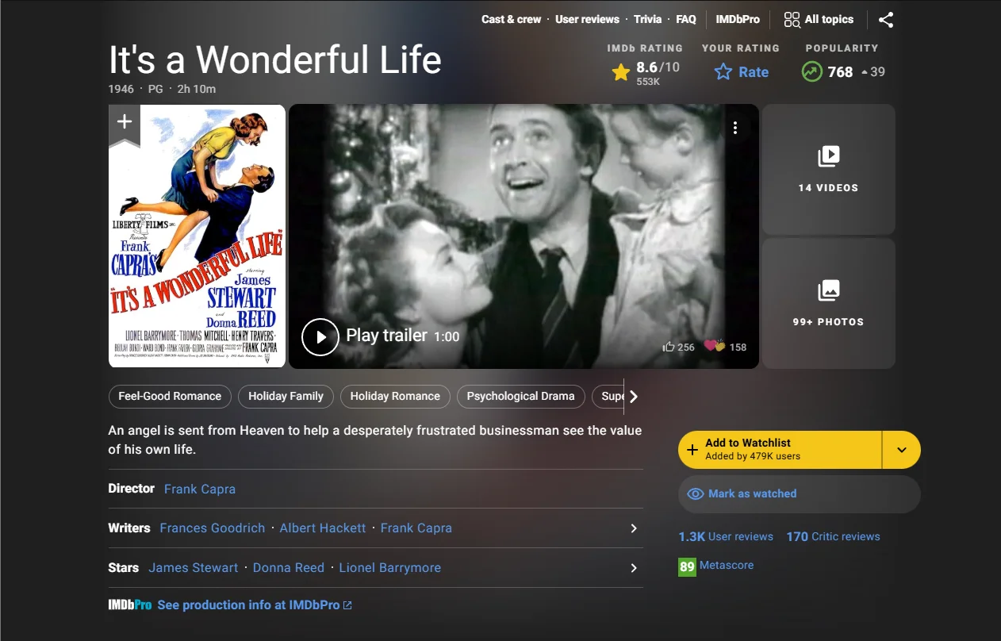The width and height of the screenshot is (1001, 641).
Task: Play the movie trailer
Action: pyautogui.click(x=320, y=336)
